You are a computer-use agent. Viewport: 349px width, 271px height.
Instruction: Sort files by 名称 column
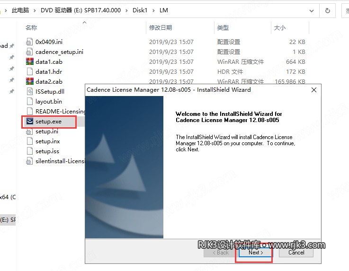31,27
